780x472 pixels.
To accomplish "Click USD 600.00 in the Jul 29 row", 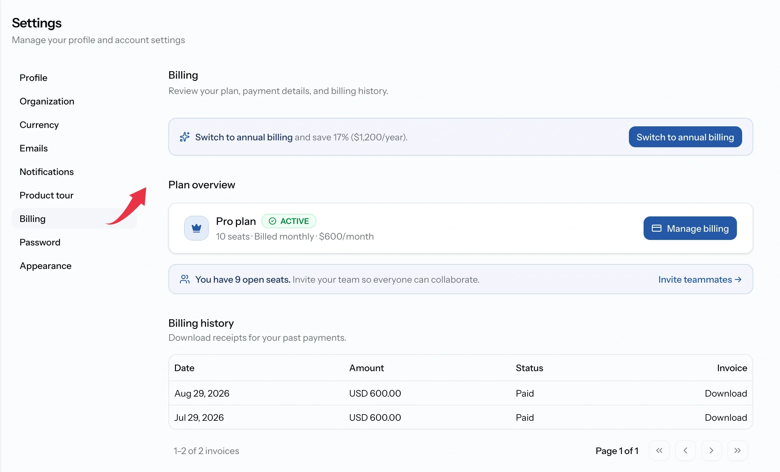I will coord(375,417).
